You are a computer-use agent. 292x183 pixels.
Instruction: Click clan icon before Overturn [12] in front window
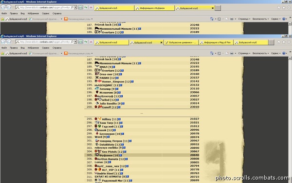pyautogui.click(x=98, y=70)
